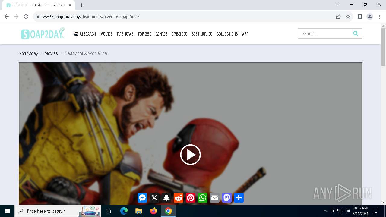
Task: Click the search magnifier icon
Action: 356,33
